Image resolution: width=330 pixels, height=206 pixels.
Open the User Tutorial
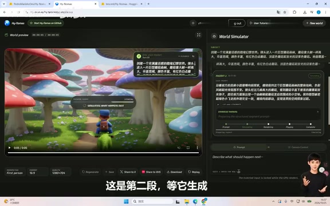coord(260,23)
